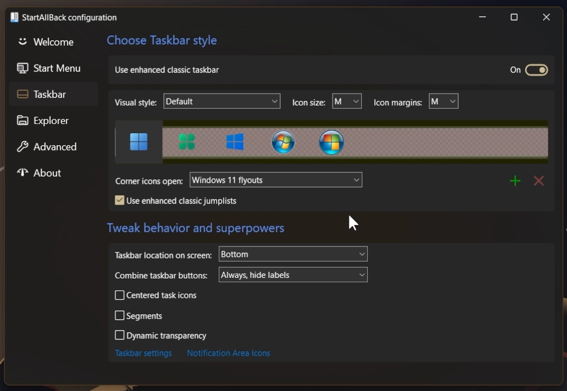Open the Combine taskbar buttons dropdown
The width and height of the screenshot is (567, 391).
click(293, 275)
